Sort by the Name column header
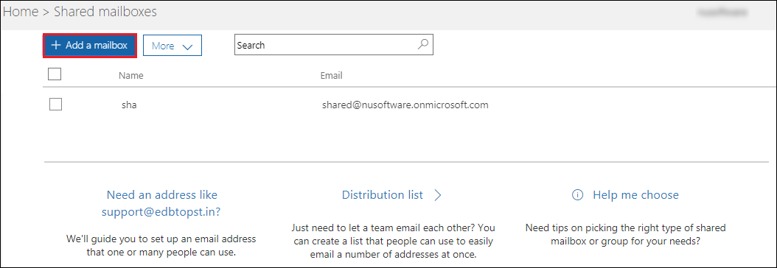This screenshot has height=268, width=777. click(130, 76)
